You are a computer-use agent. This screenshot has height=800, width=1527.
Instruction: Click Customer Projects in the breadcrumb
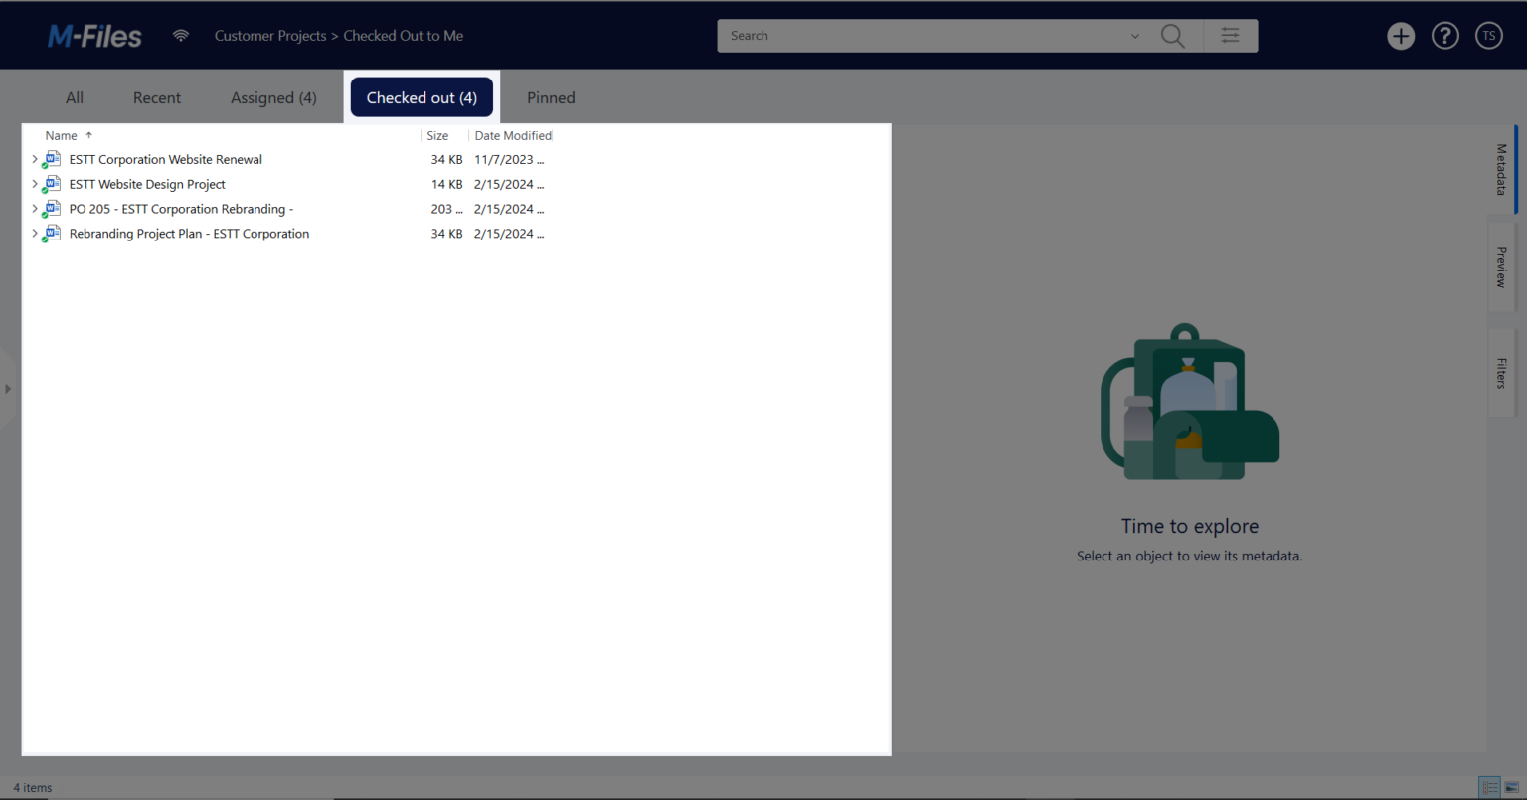[270, 35]
